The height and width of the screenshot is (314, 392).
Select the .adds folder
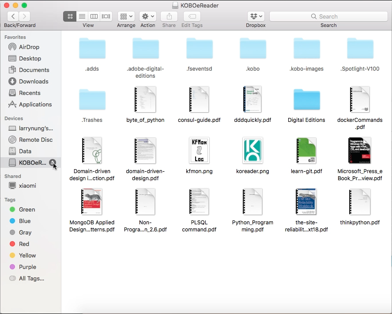tap(92, 48)
